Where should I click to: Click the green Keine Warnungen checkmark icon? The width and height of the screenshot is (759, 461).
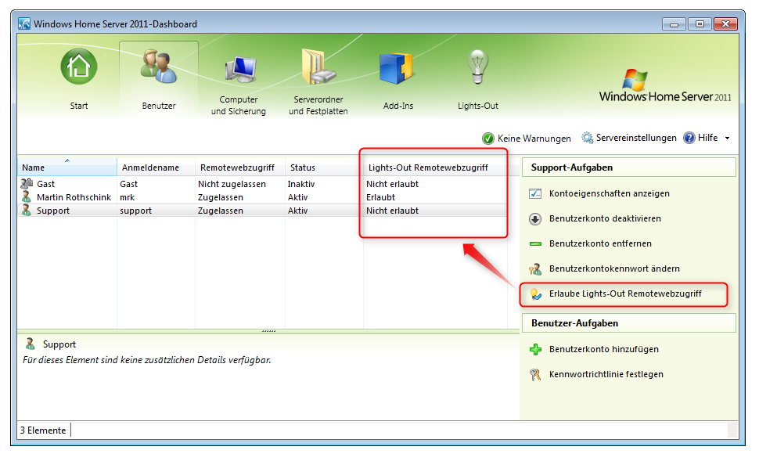(x=488, y=139)
